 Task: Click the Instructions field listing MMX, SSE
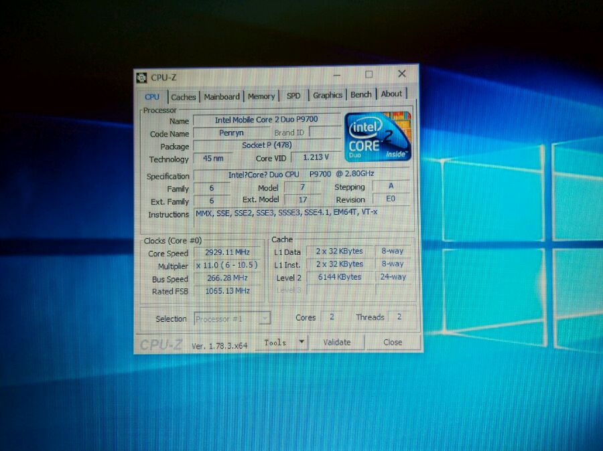coord(303,218)
